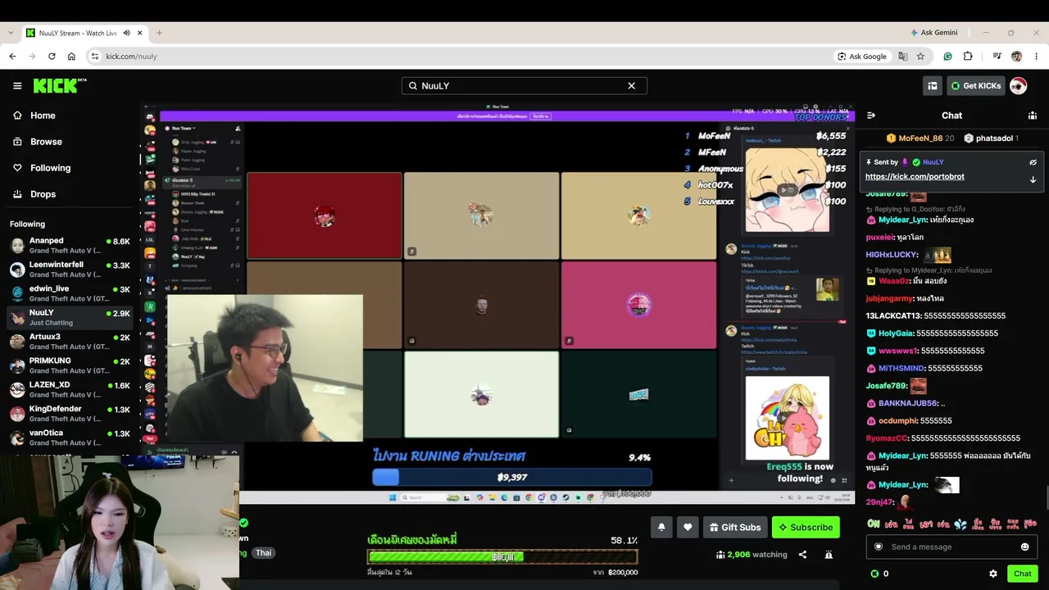Open vanOtica channel in Following list

[70, 438]
